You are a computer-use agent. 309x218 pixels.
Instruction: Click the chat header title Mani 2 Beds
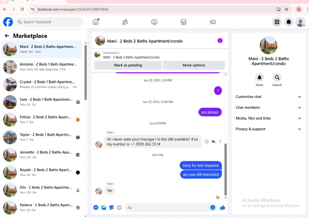click(145, 41)
